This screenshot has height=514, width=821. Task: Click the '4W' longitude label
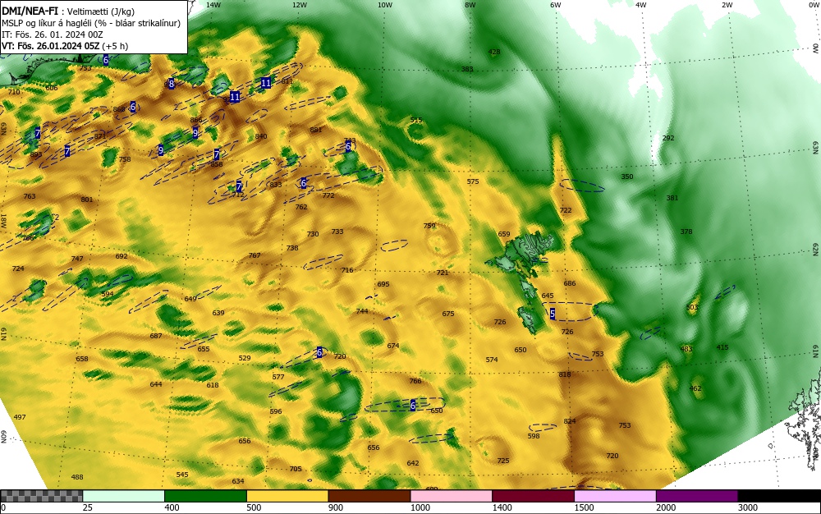click(641, 5)
